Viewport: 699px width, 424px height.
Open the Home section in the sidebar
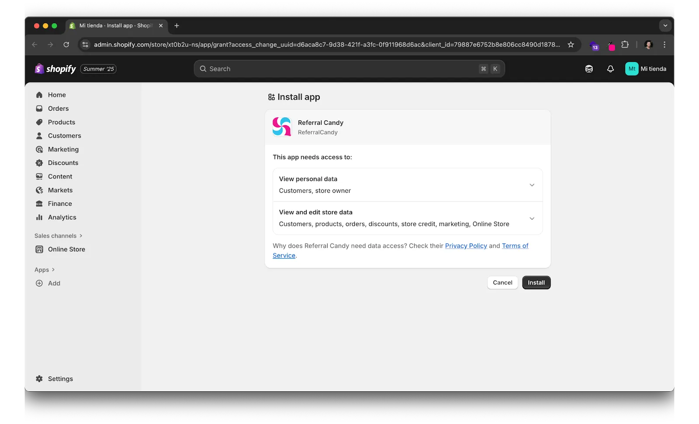point(56,95)
